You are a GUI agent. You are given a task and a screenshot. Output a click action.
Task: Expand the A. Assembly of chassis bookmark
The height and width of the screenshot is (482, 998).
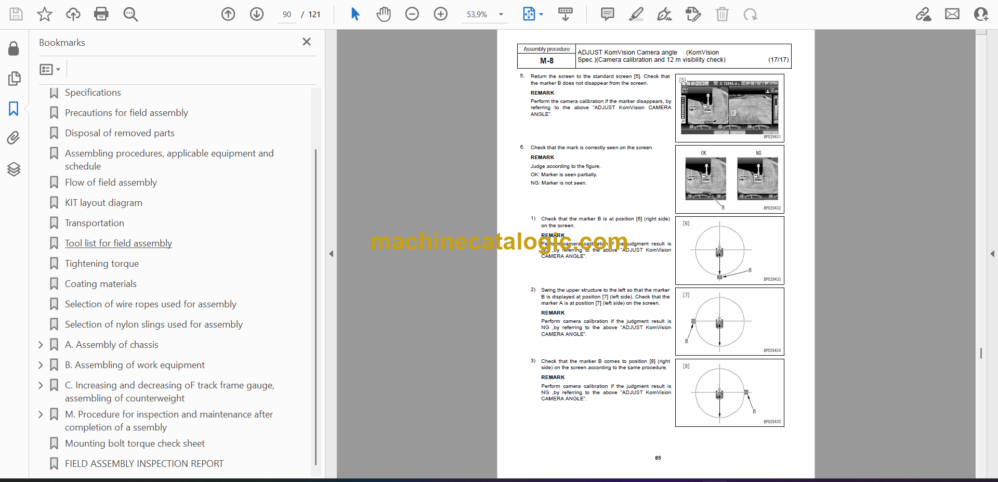point(41,345)
